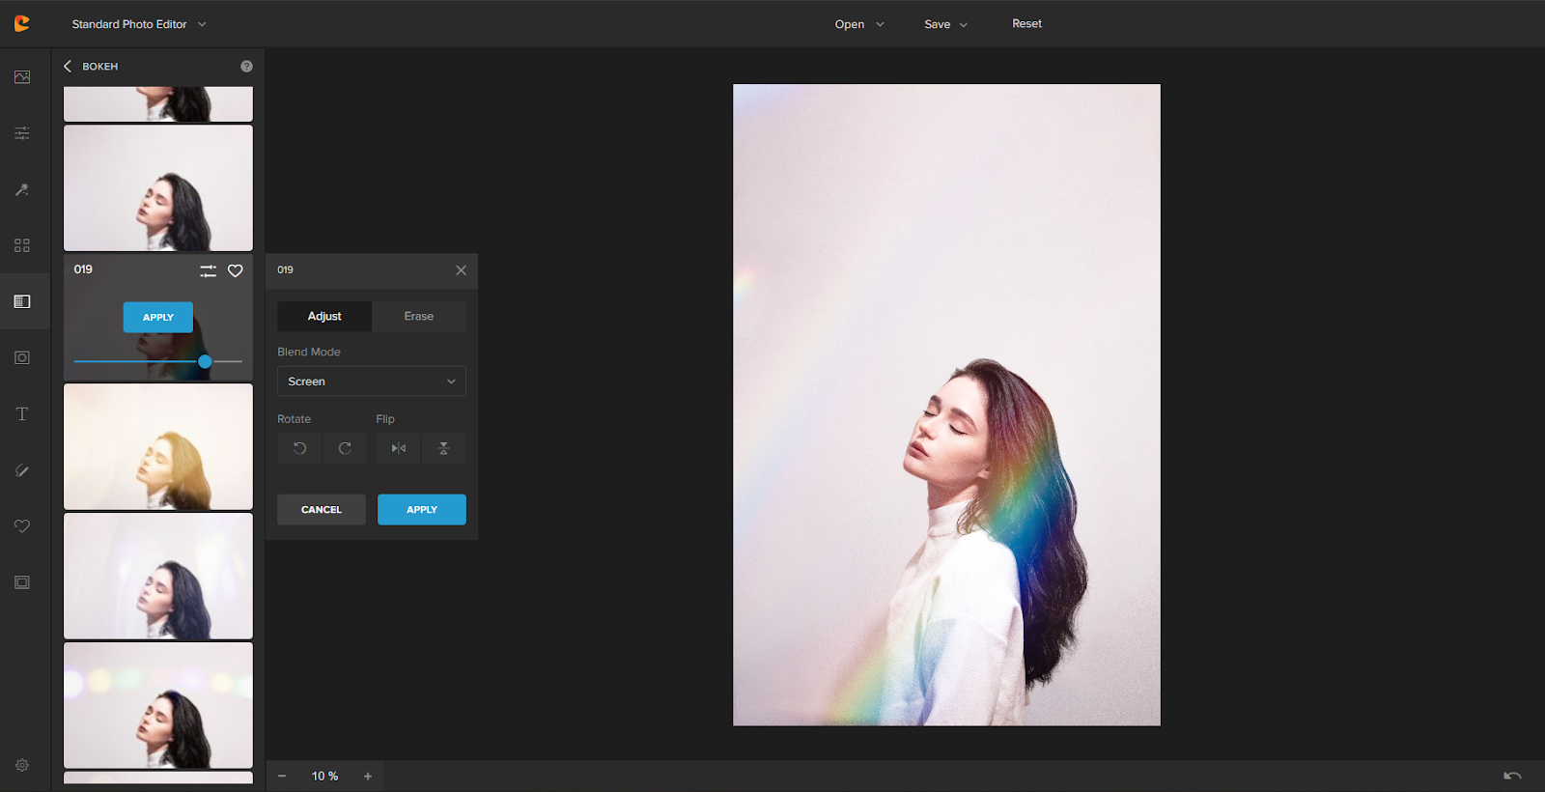Screen dimensions: 1545x792
Task: Open the Text tool in sidebar
Action: (x=22, y=414)
